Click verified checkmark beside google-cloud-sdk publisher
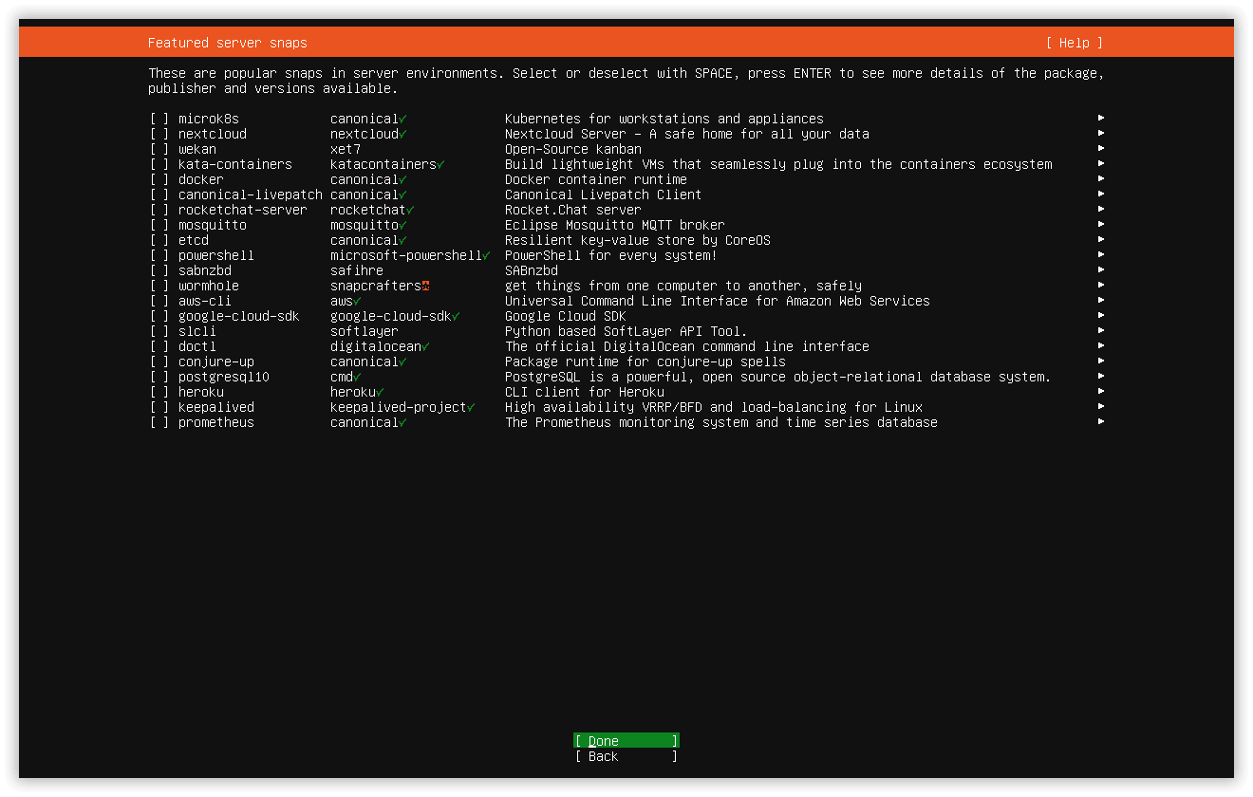 pyautogui.click(x=456, y=316)
